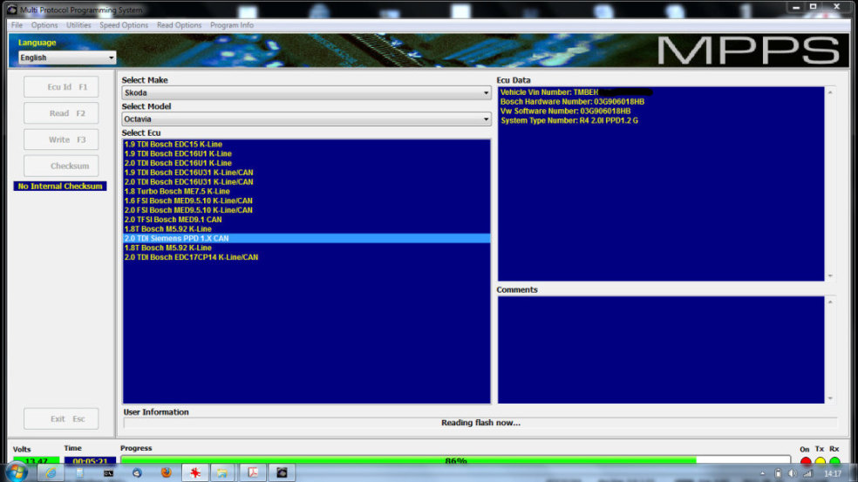Open the PDF reader taskbar icon
The height and width of the screenshot is (482, 858).
tap(253, 472)
